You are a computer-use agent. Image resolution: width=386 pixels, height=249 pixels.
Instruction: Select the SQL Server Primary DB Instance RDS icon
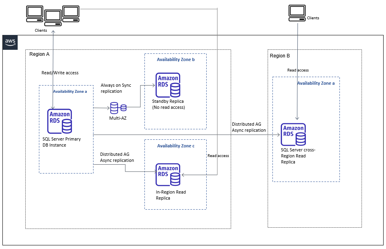(59, 121)
